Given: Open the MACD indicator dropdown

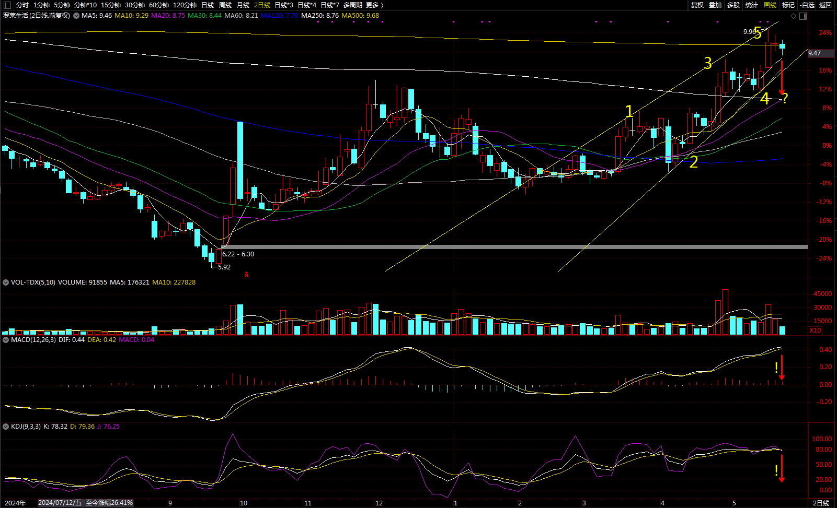Looking at the screenshot, I should (6, 340).
